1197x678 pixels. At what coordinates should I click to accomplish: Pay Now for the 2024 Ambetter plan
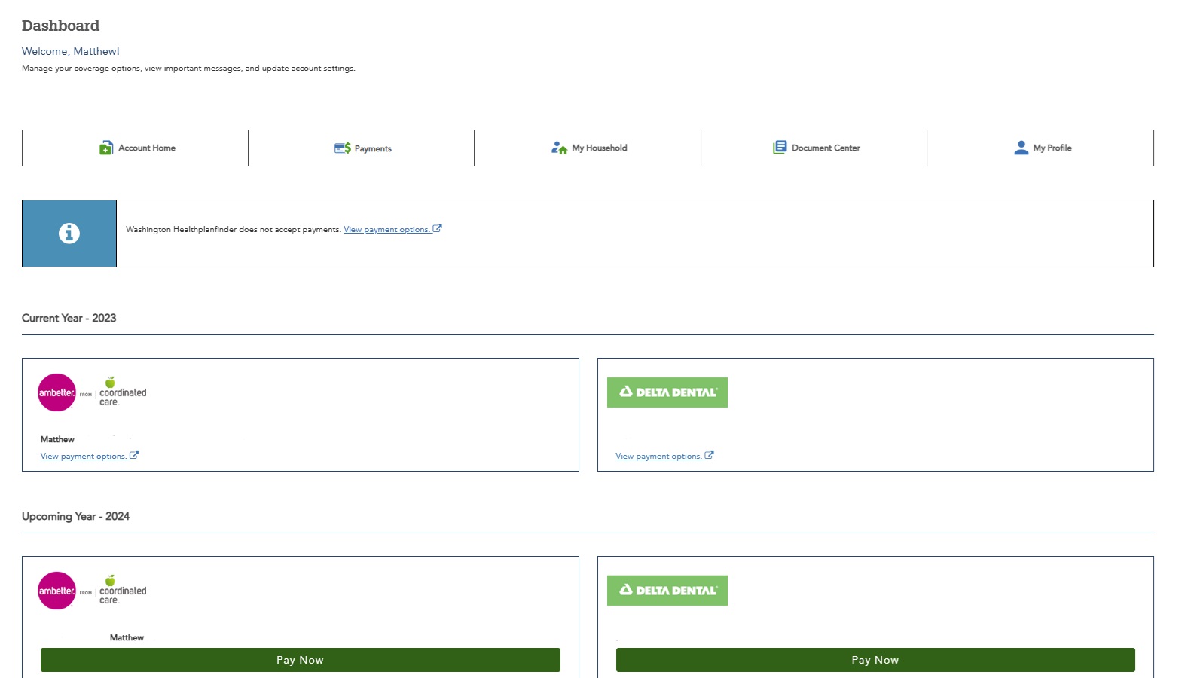(301, 660)
